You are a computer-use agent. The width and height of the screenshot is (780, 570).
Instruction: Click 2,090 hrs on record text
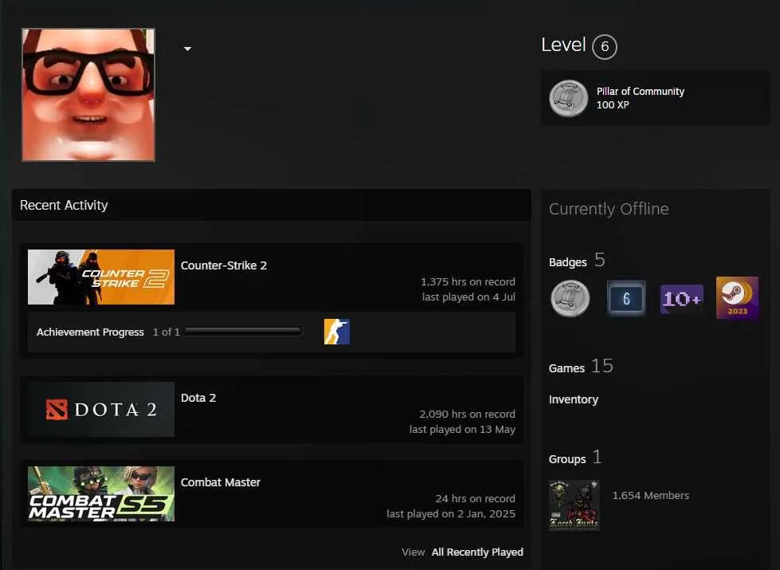(x=467, y=415)
